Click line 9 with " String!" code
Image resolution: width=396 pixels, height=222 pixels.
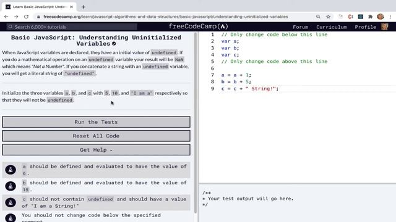click(x=250, y=89)
